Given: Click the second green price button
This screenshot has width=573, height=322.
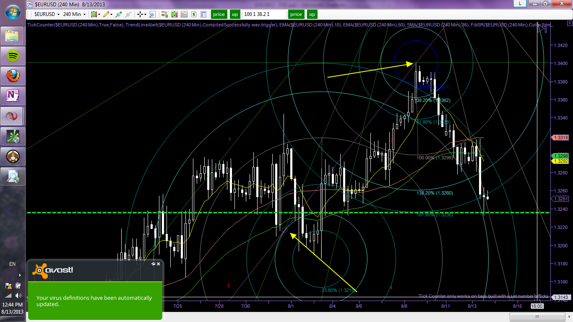Looking at the screenshot, I should 296,14.
